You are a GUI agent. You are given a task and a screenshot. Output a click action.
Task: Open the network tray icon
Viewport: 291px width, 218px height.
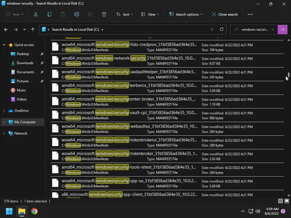251,211
